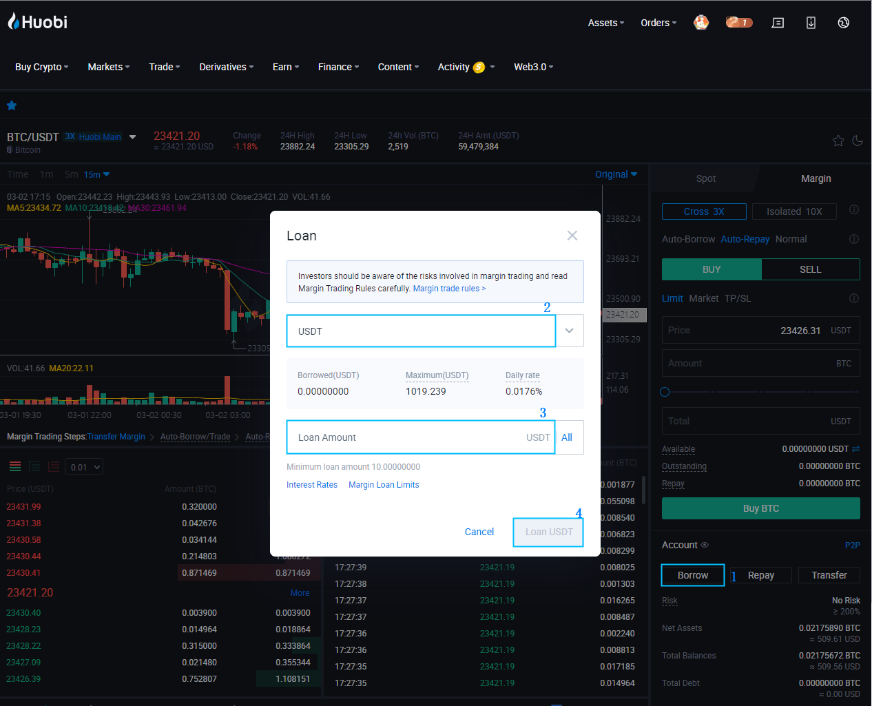Select Cross 3X margin mode
This screenshot has width=872, height=706.
click(x=703, y=211)
